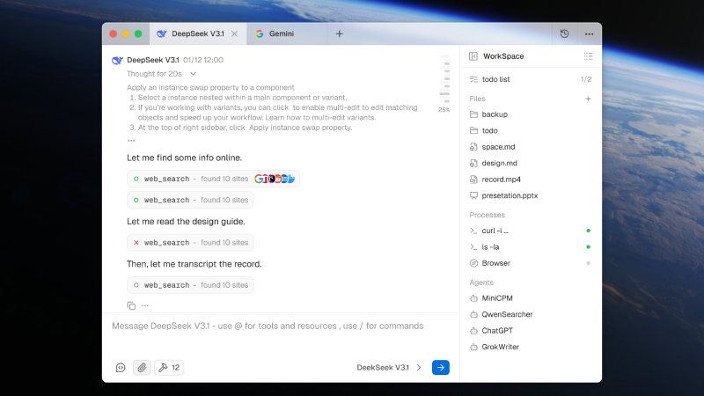Viewport: 704px width, 396px height.
Task: Open record.mp4 file
Action: click(531, 180)
